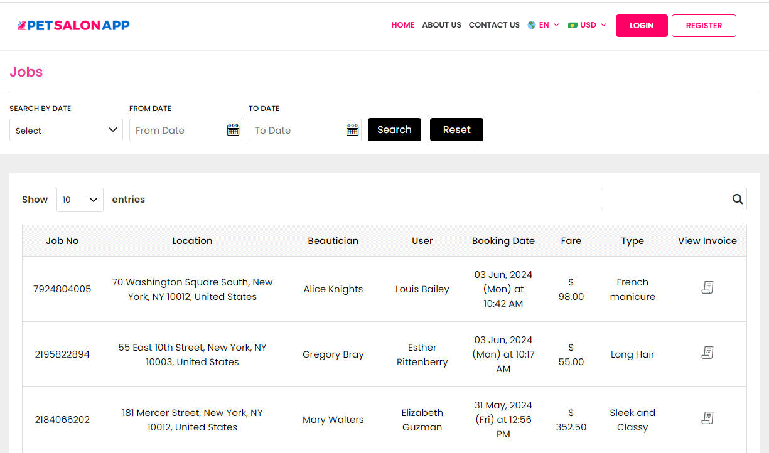Click the Reset button
The image size is (769, 453).
click(456, 130)
